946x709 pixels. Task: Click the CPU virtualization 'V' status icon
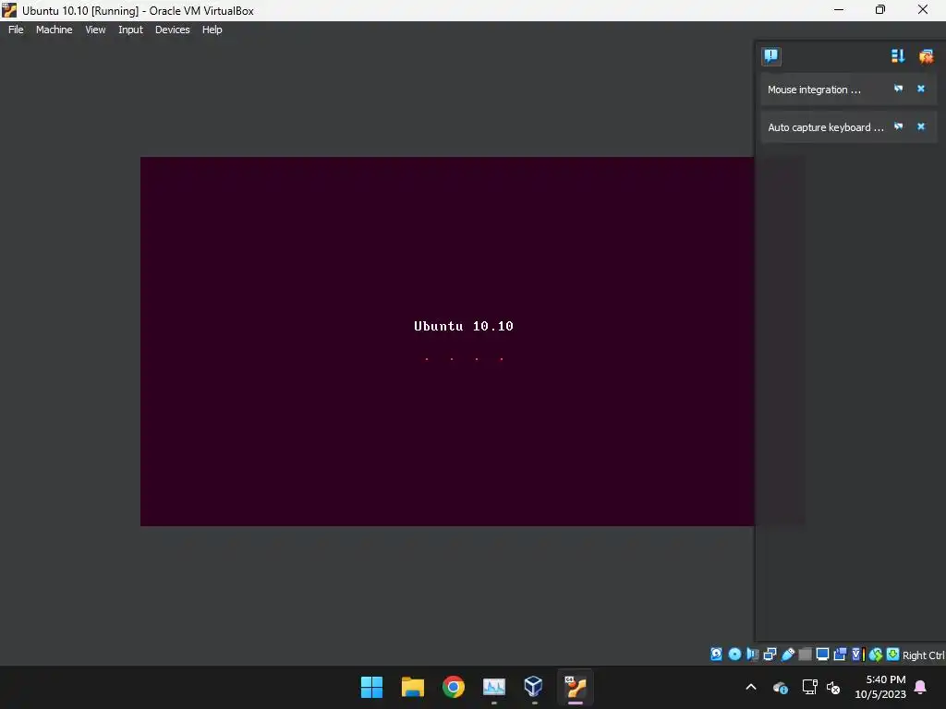858,655
